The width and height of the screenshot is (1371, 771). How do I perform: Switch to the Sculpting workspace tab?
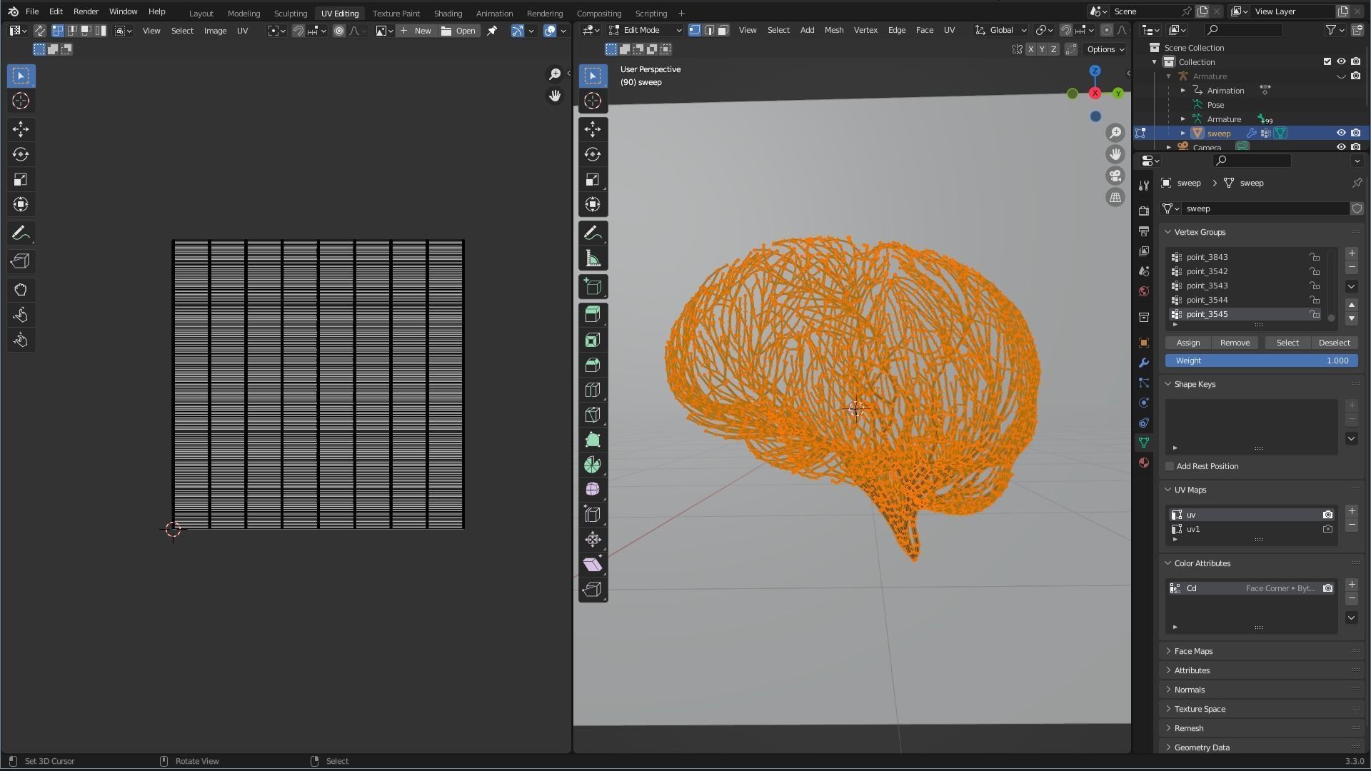coord(291,13)
